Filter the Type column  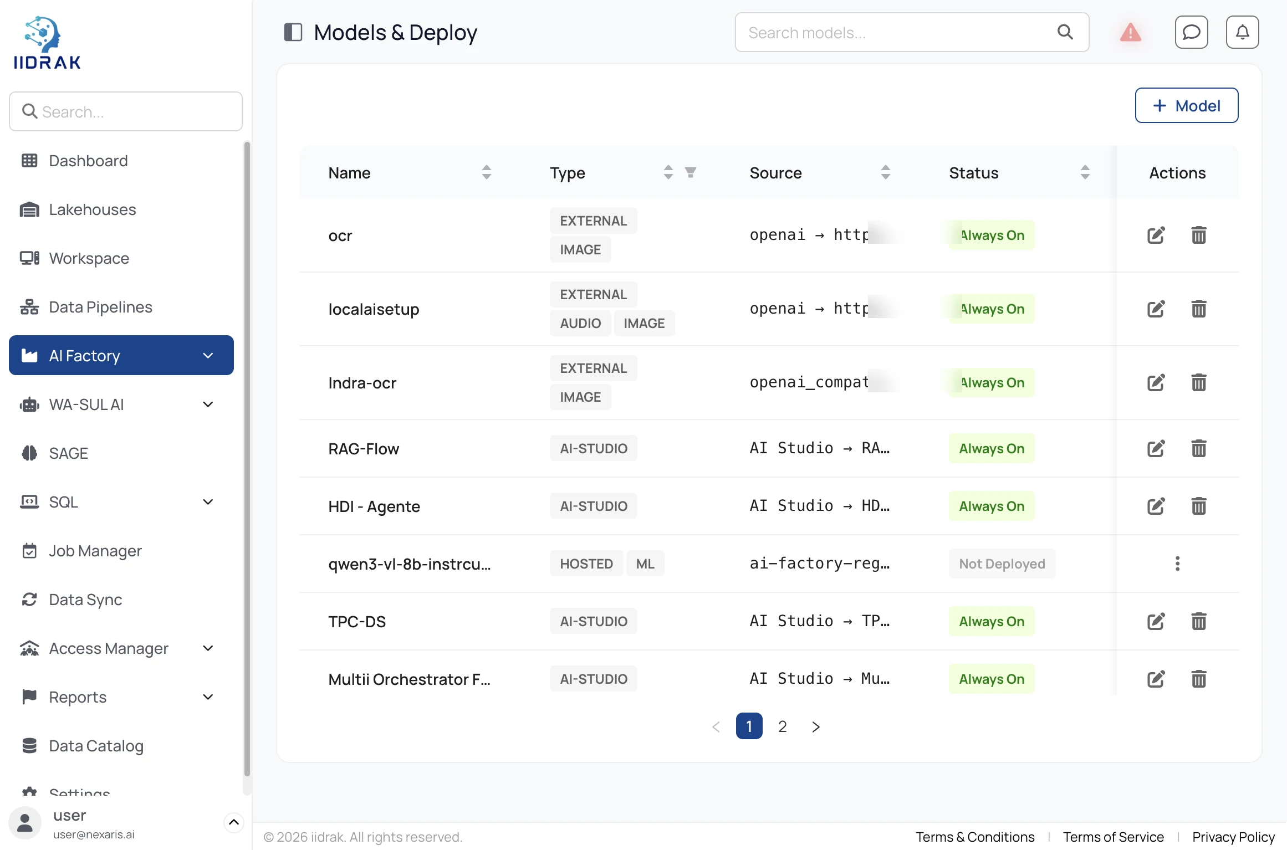tap(690, 172)
